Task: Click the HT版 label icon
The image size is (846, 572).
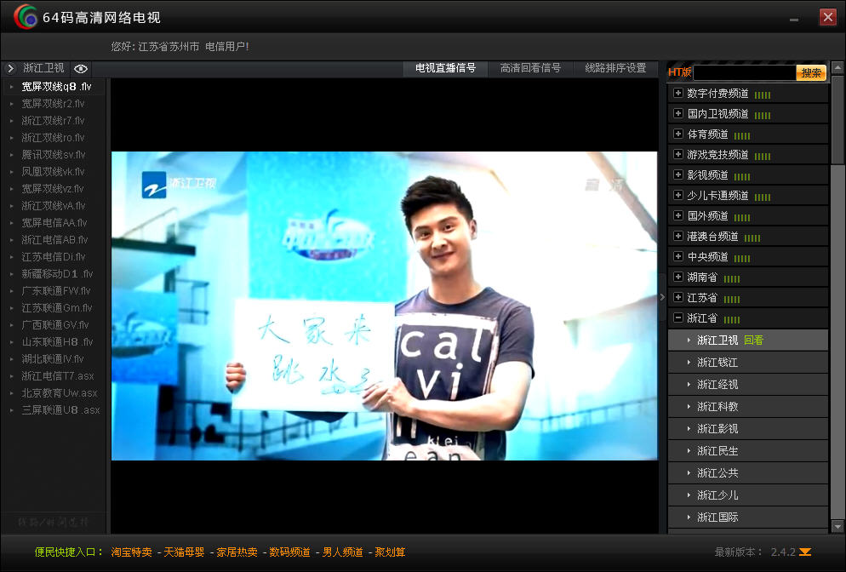Action: tap(679, 73)
